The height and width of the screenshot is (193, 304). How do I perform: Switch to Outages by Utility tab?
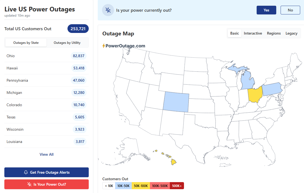(67, 43)
